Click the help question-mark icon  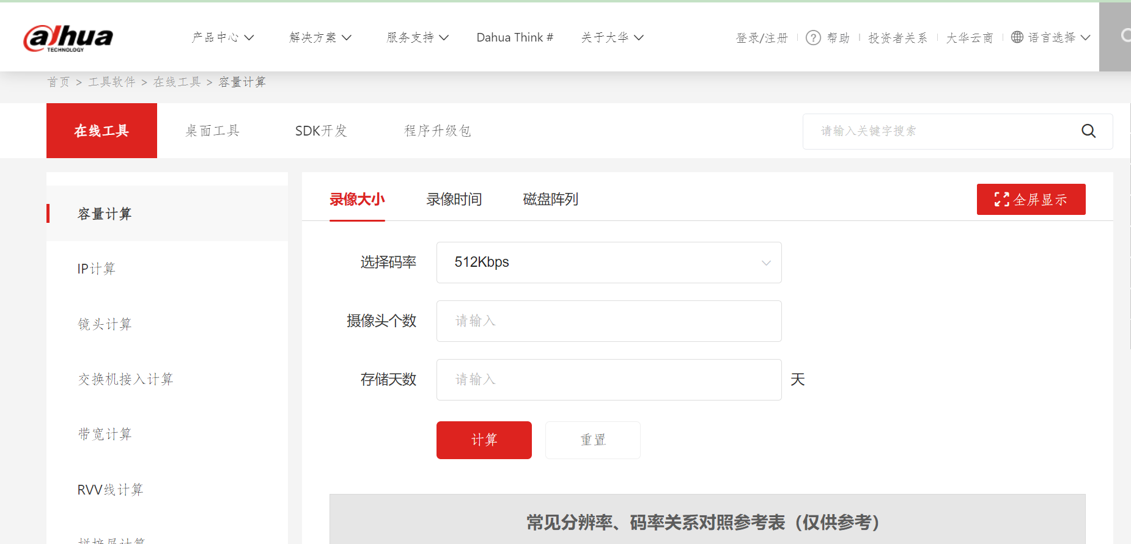(x=813, y=38)
